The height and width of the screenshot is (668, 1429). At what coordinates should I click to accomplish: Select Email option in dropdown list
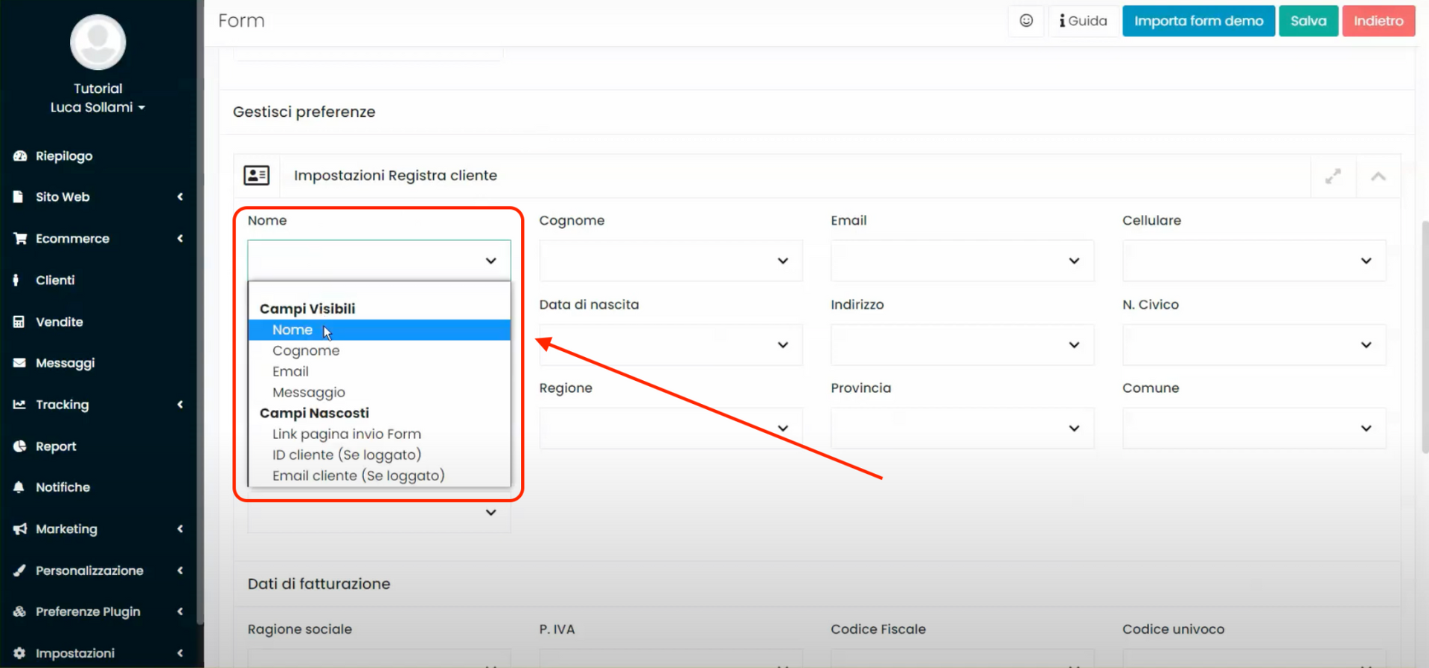[380, 371]
